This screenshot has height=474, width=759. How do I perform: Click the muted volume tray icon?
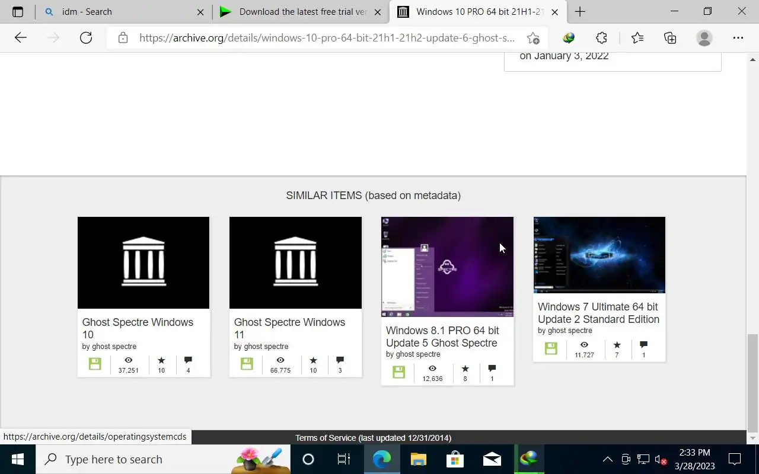[x=660, y=459]
